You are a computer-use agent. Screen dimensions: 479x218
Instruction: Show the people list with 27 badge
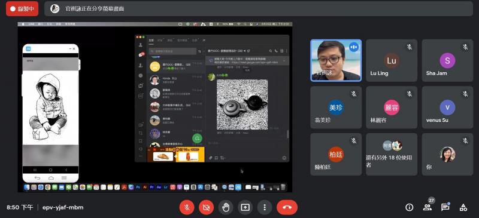pyautogui.click(x=427, y=207)
